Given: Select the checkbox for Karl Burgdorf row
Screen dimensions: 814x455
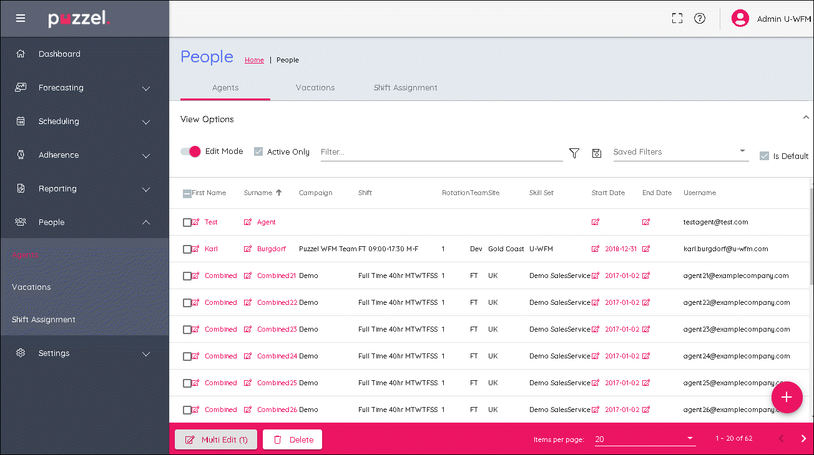Looking at the screenshot, I should tap(187, 249).
